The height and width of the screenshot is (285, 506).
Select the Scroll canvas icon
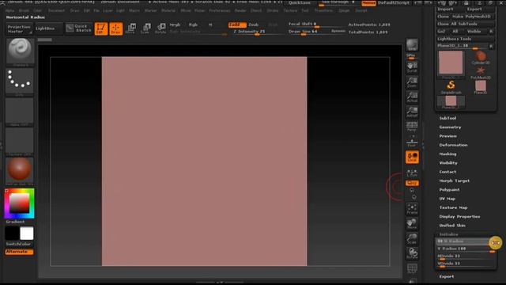tap(412, 67)
